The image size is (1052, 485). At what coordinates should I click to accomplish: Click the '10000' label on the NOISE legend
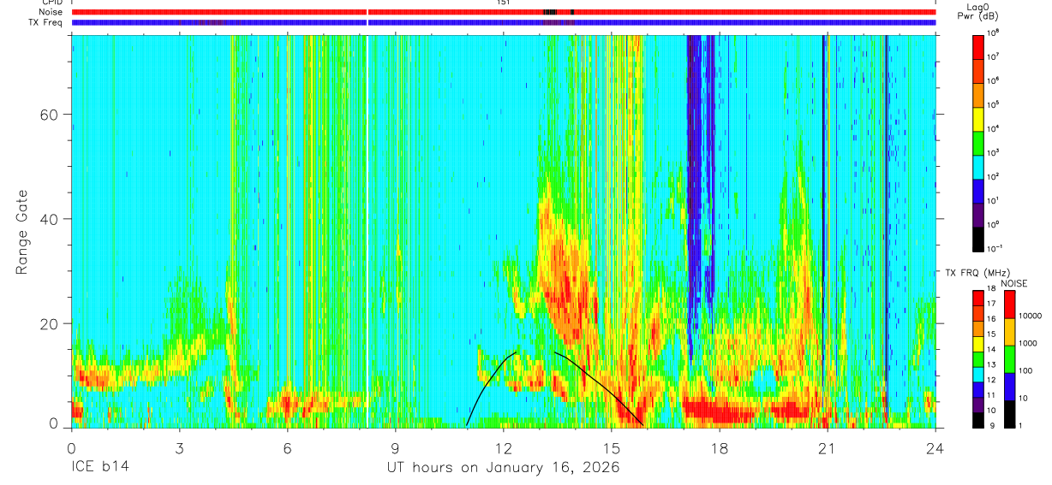pyautogui.click(x=1031, y=316)
